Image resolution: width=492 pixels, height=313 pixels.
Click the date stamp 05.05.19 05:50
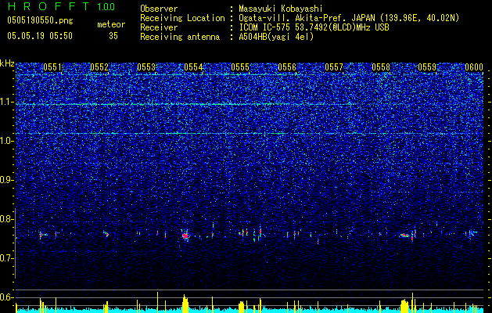coord(40,36)
